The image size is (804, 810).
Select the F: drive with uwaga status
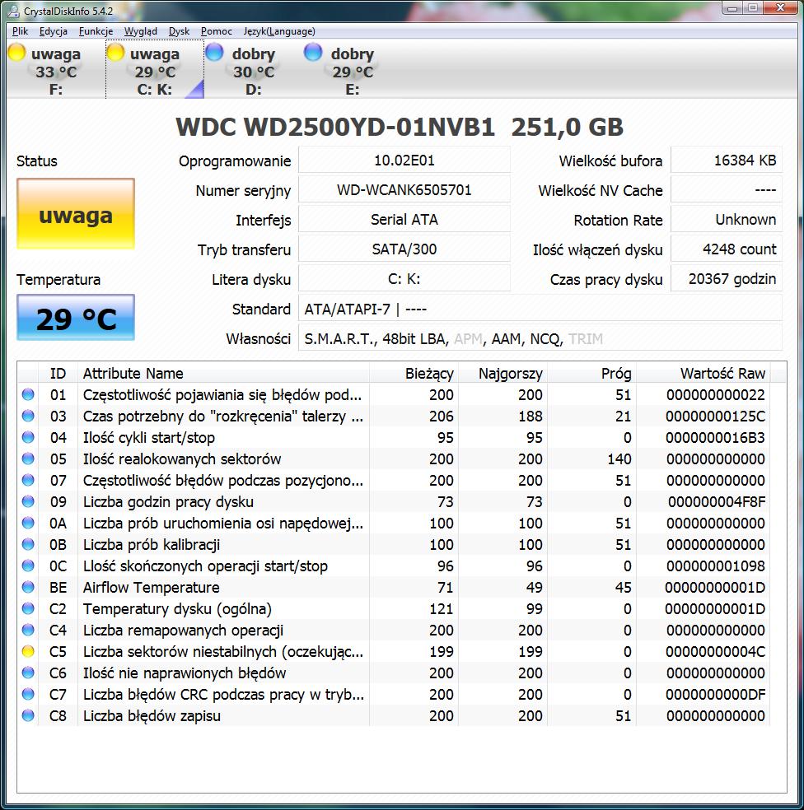tap(55, 71)
